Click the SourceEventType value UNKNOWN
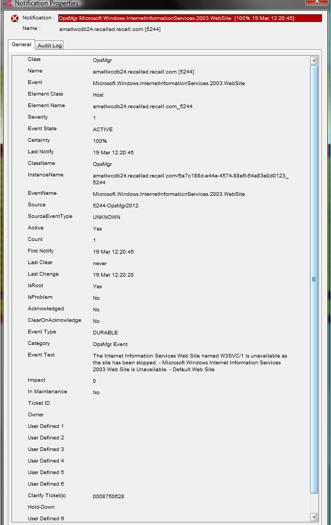Screen dimensions: 331x525 tap(106, 217)
